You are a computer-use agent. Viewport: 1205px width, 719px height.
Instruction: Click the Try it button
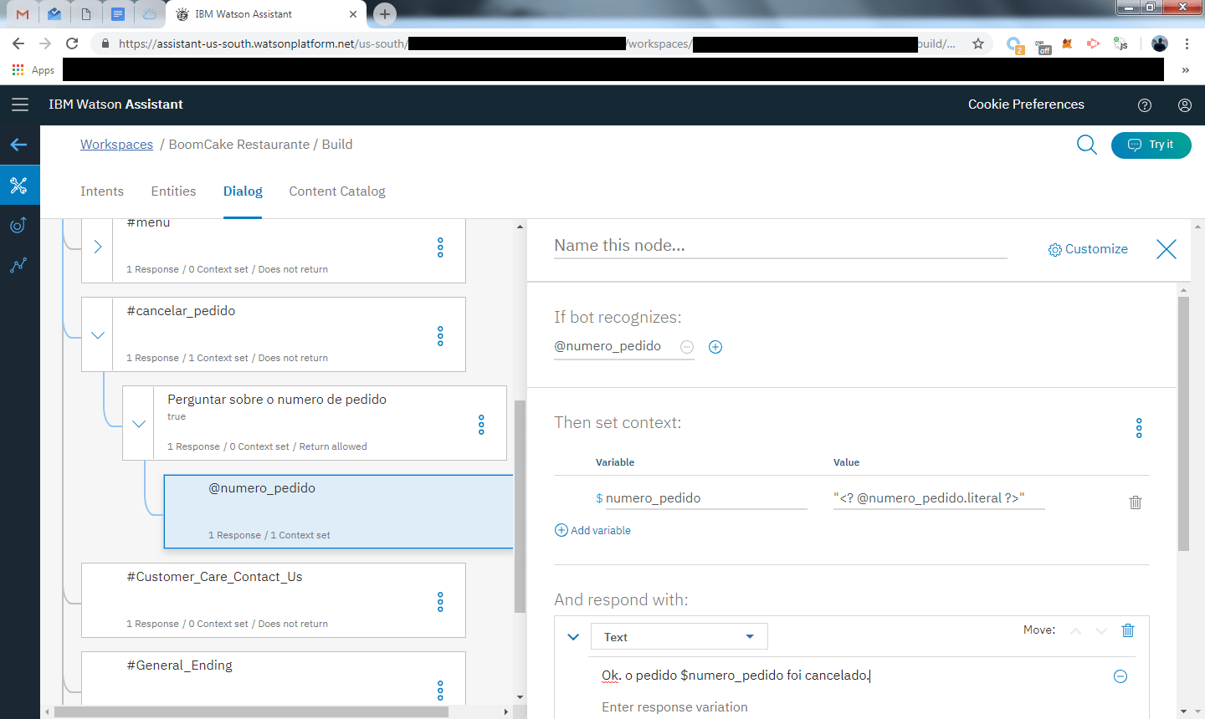[1151, 145]
